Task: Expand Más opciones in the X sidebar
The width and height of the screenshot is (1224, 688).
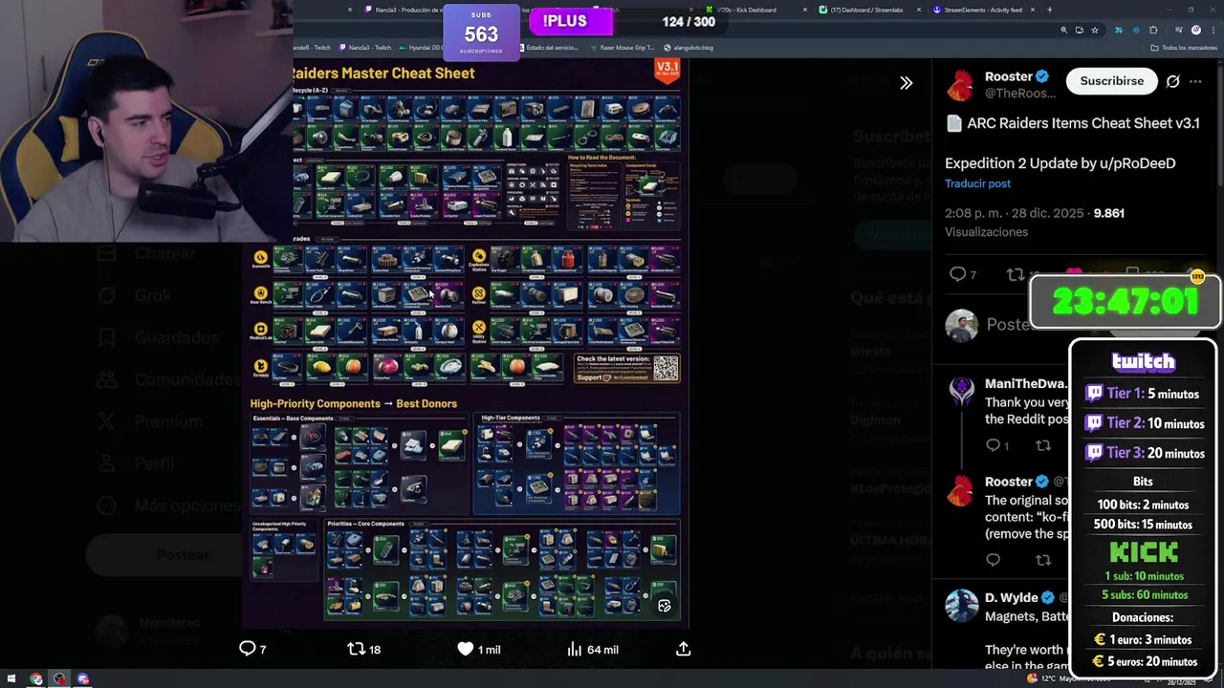Action: tap(168, 505)
